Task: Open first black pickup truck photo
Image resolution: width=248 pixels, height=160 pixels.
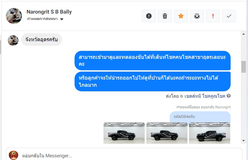Action: click(124, 133)
